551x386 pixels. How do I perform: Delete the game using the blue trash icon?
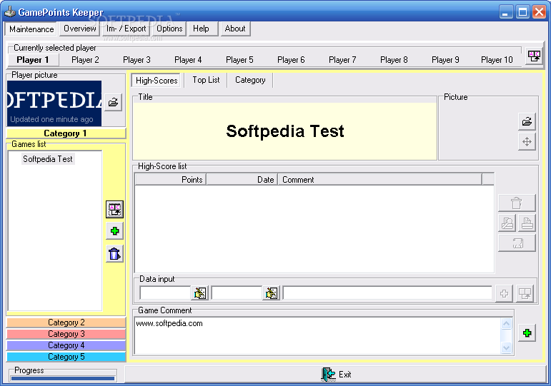(x=114, y=254)
